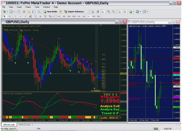Image resolution: width=182 pixels, height=131 pixels.
Task: Toggle Chart Shift icon
Action: [x=125, y=12]
